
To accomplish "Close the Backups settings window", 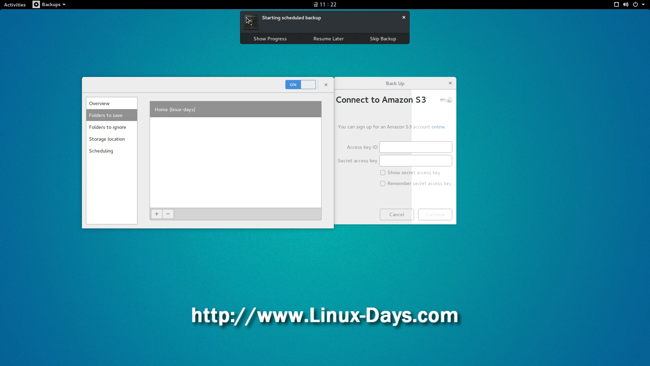I will coord(326,85).
